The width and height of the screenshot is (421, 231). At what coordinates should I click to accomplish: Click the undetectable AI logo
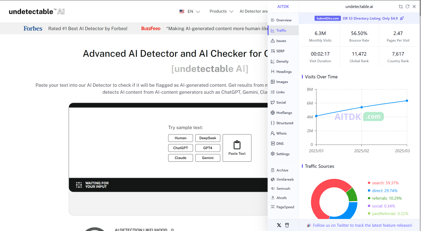tap(37, 12)
